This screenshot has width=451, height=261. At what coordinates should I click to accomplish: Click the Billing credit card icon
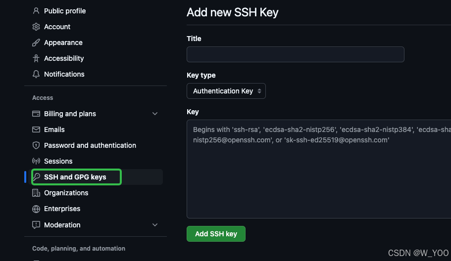(x=36, y=114)
